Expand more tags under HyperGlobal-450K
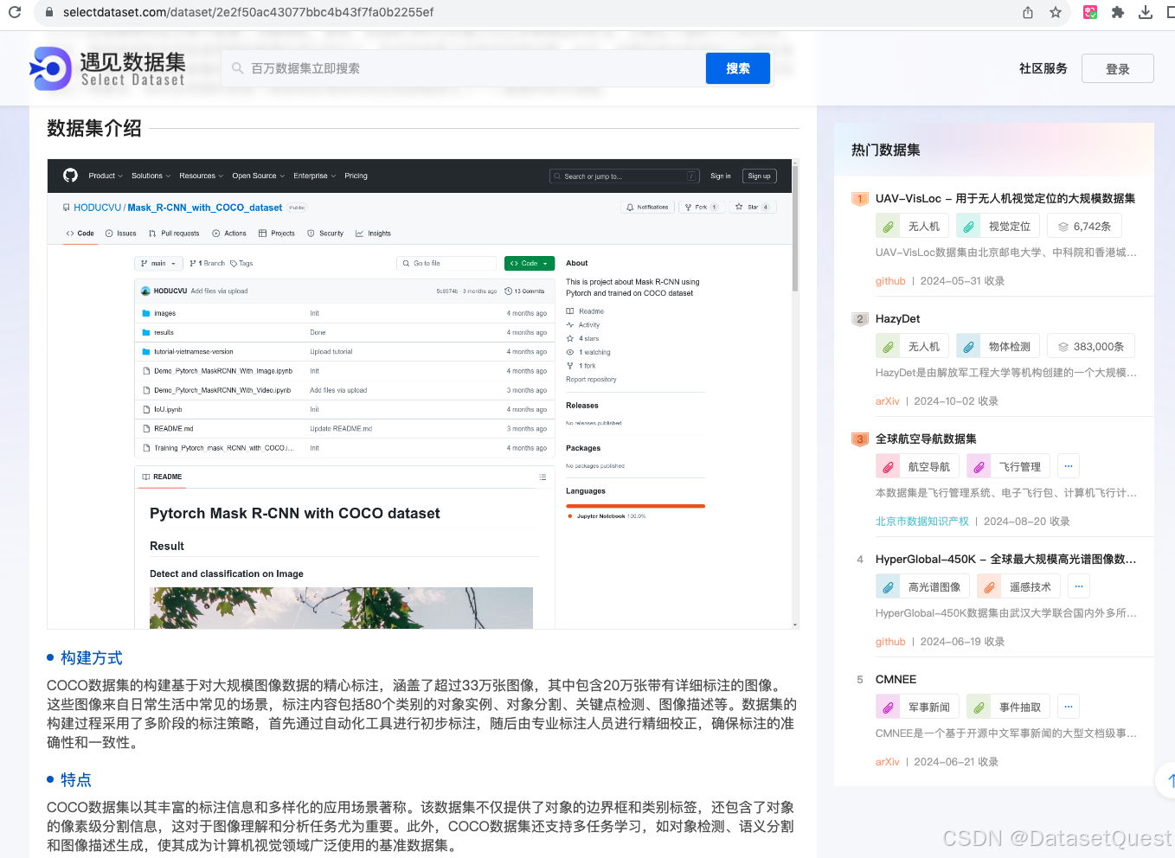Image resolution: width=1175 pixels, height=858 pixels. point(1079,586)
